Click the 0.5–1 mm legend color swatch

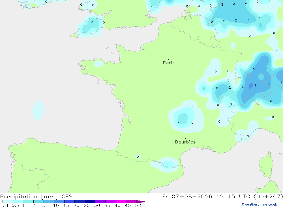[18, 201]
